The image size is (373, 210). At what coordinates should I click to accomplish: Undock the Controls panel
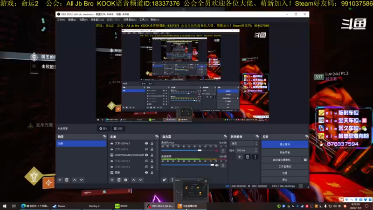coord(307,137)
